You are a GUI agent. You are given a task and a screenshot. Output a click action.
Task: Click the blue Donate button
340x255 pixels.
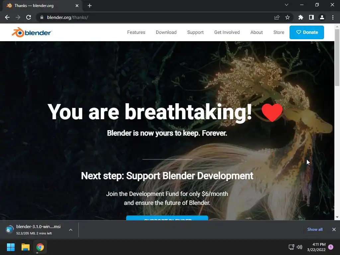pyautogui.click(x=306, y=32)
